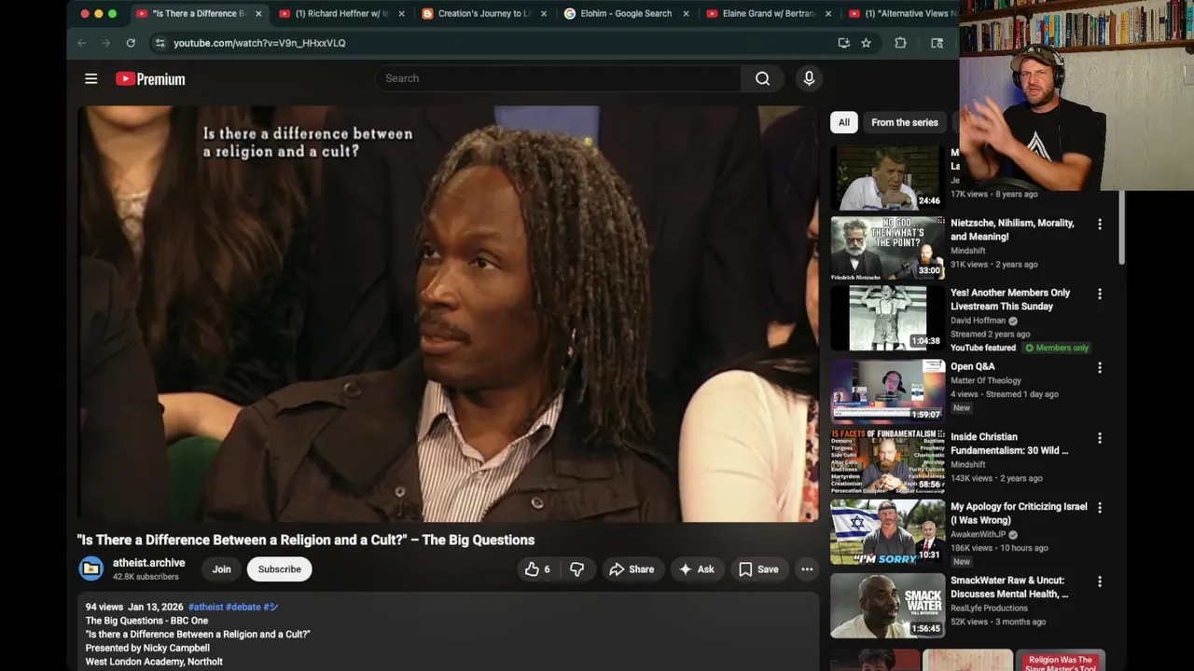
Task: Click the search magnifier button
Action: [x=762, y=78]
